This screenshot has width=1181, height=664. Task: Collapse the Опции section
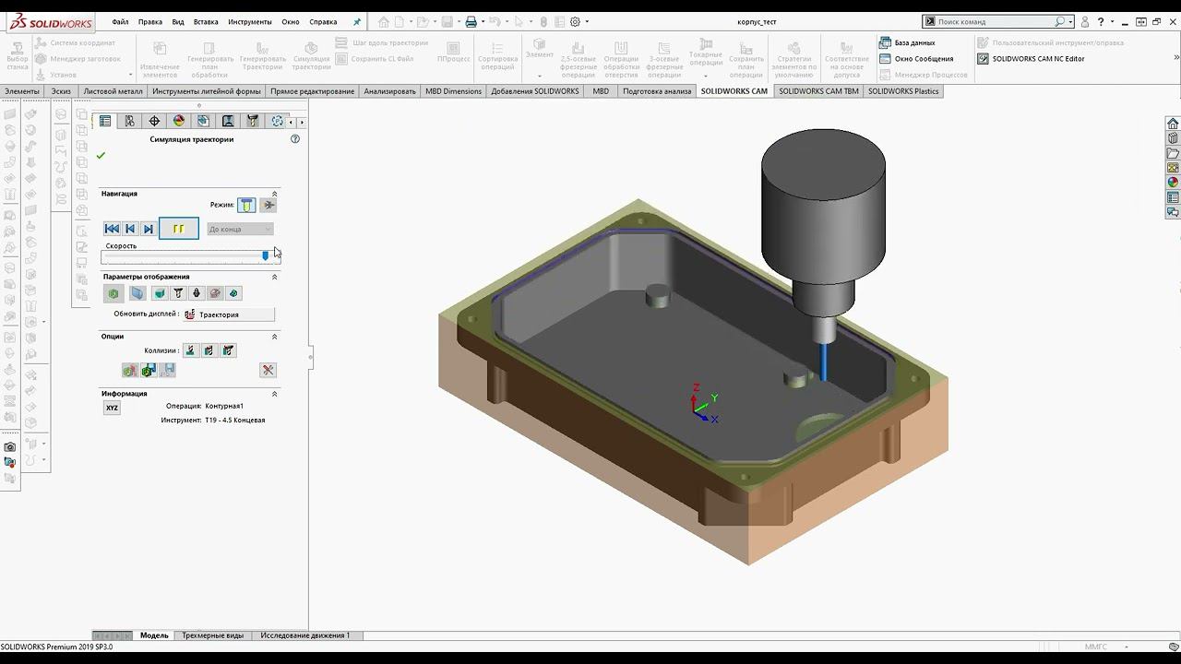[274, 337]
